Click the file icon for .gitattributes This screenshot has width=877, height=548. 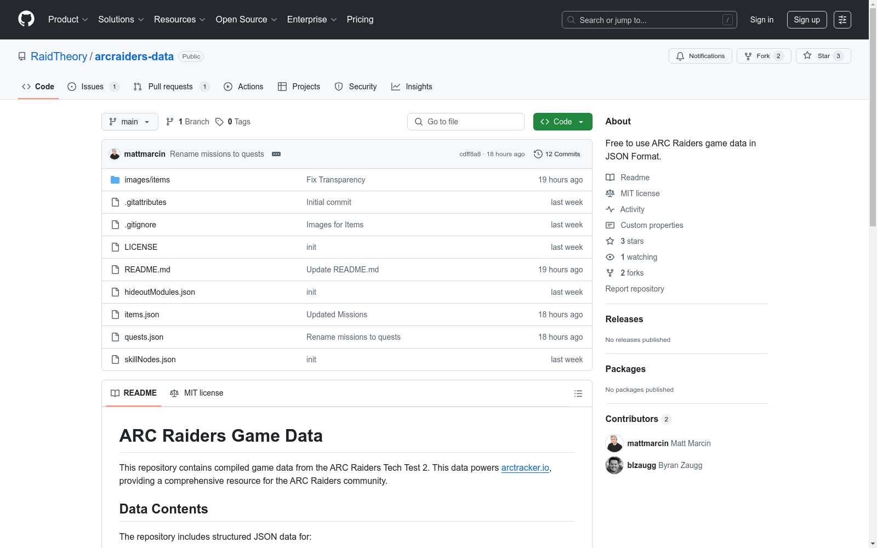[x=115, y=202]
